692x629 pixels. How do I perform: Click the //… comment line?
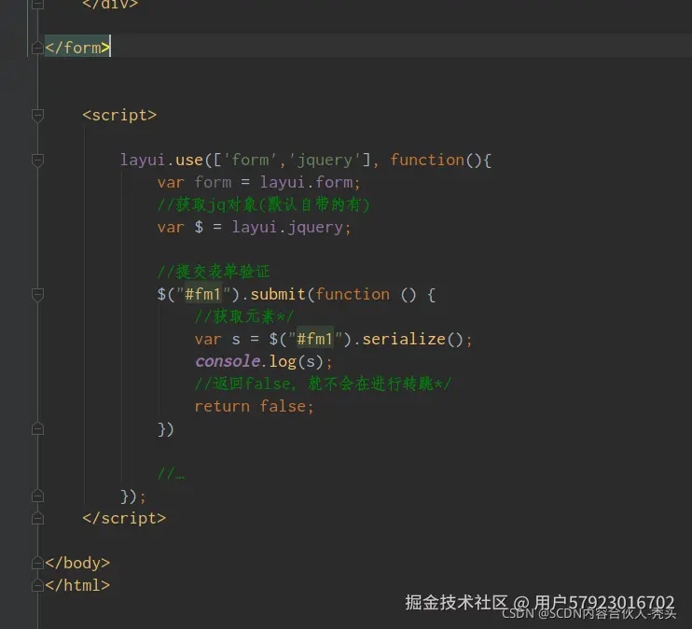coord(172,474)
